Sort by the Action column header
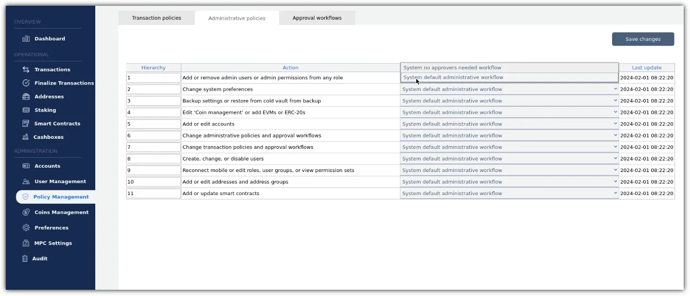The height and width of the screenshot is (296, 690). tap(291, 68)
